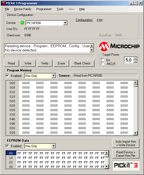This screenshot has width=144, height=175.
Task: Select EEPROM address row 00
Action: coord(11,153)
